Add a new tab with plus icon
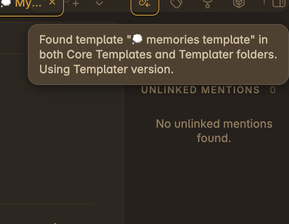This screenshot has height=224, width=289. tap(76, 3)
